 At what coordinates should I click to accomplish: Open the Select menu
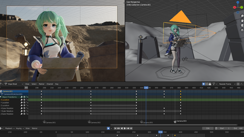pyautogui.click(x=34, y=84)
